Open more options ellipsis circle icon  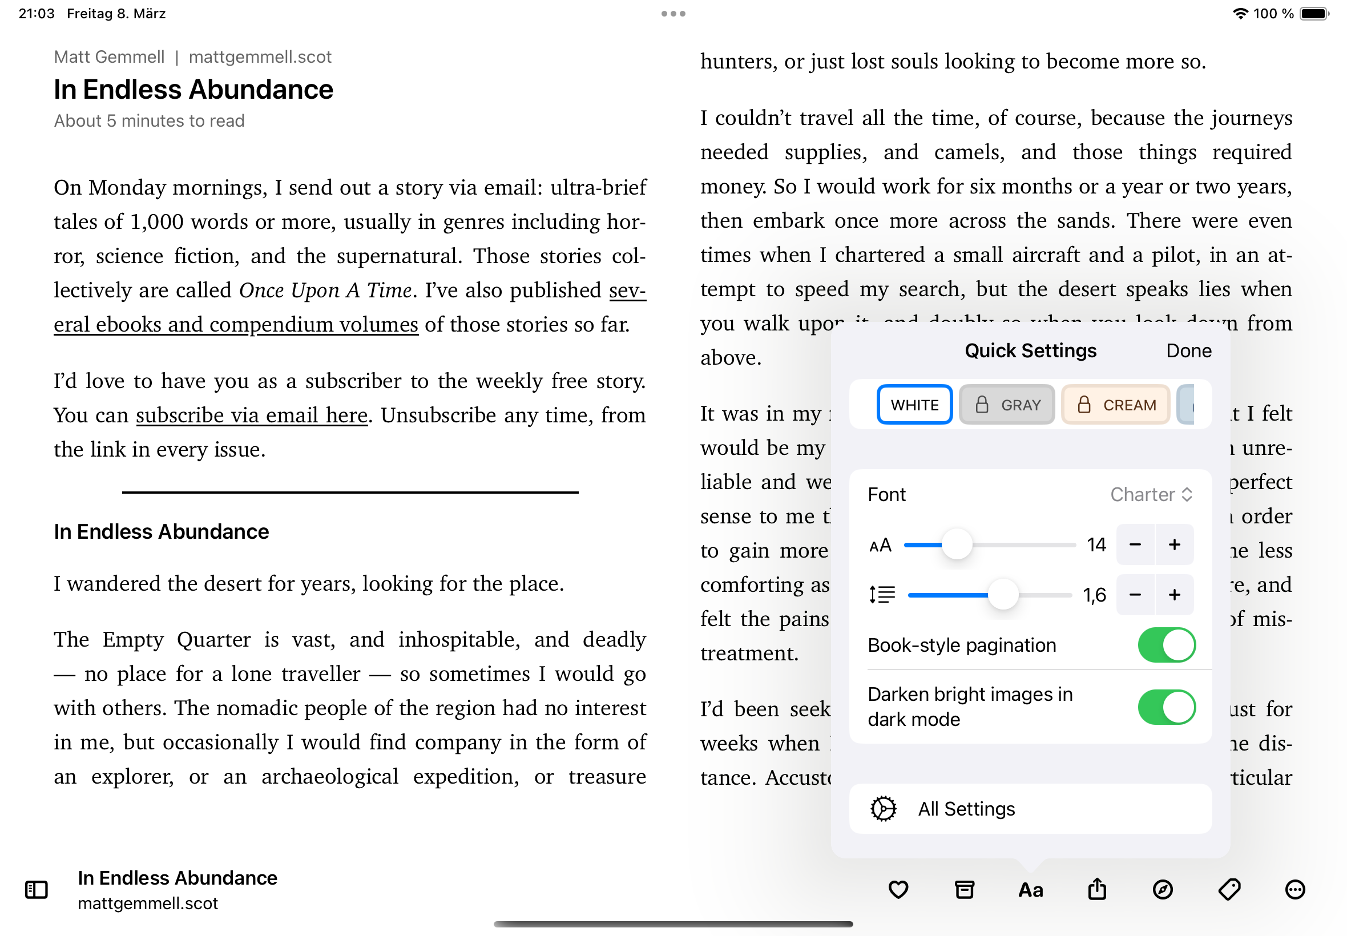(x=1295, y=890)
